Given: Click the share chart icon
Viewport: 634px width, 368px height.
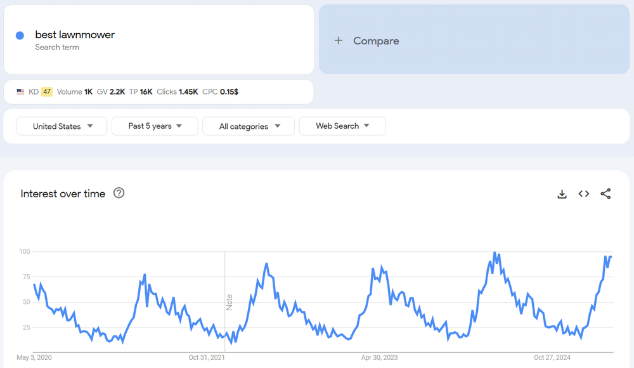Looking at the screenshot, I should tap(605, 194).
